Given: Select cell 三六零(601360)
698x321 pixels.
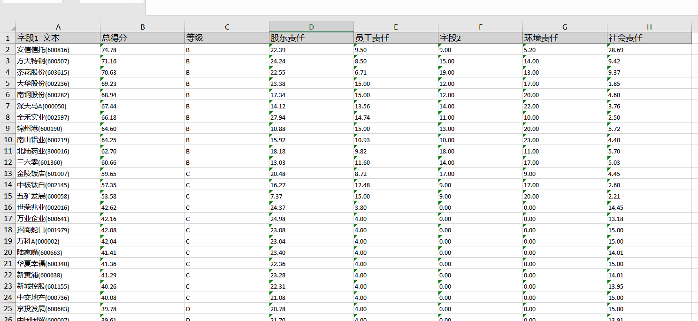Looking at the screenshot, I should [x=58, y=162].
